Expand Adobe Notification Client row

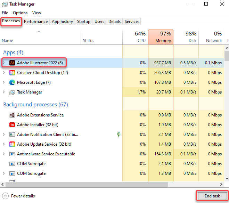(x=4, y=135)
